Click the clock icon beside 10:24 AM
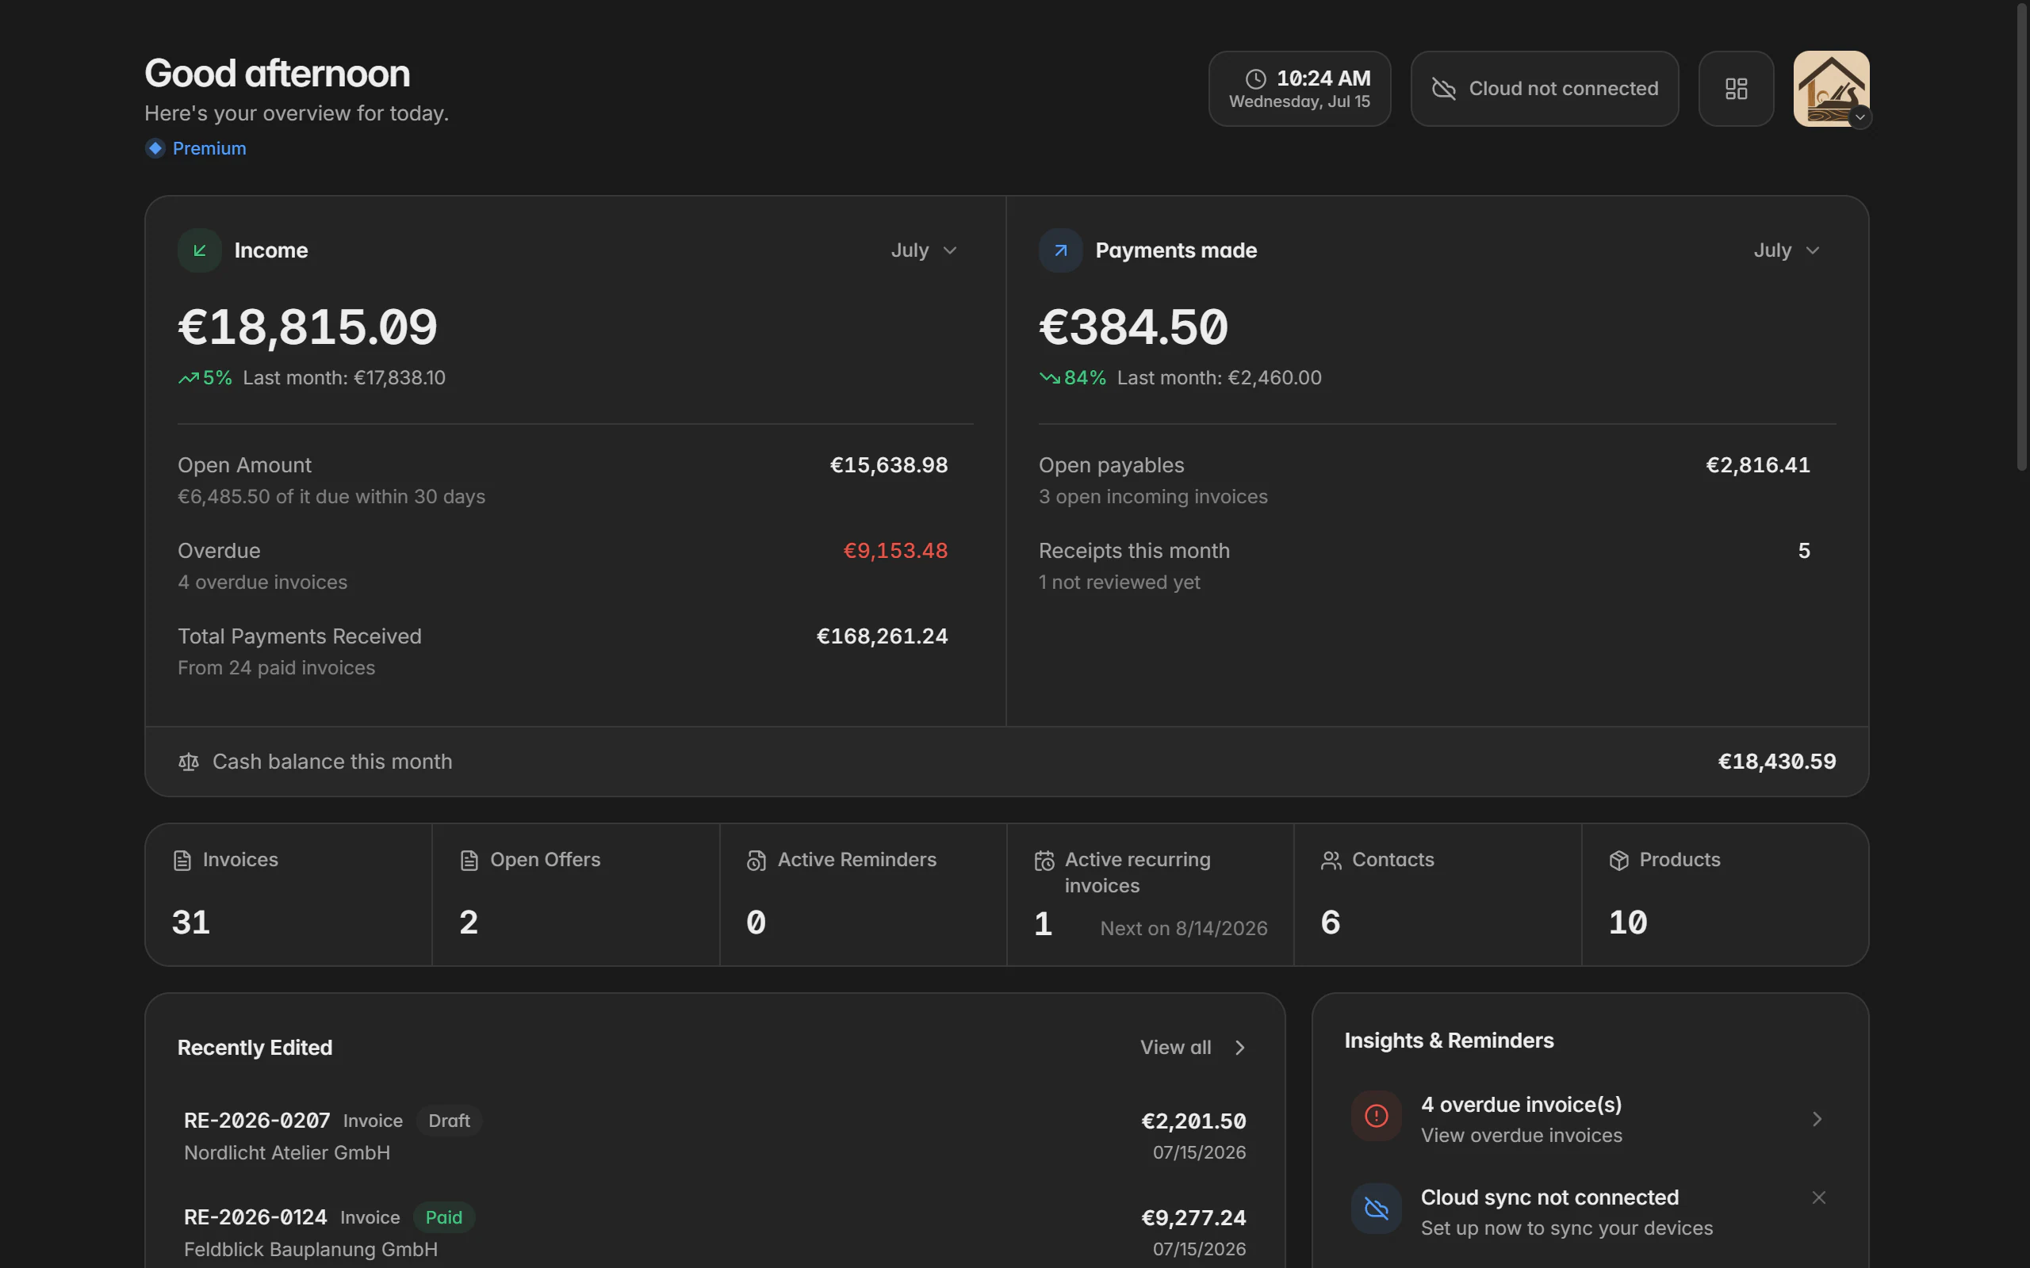Image resolution: width=2030 pixels, height=1268 pixels. click(x=1255, y=78)
